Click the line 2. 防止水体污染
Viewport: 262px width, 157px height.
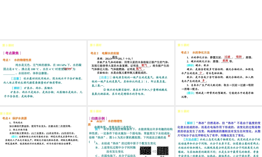[18, 130]
